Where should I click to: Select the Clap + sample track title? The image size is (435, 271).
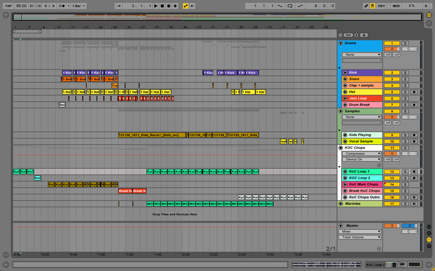pos(361,85)
